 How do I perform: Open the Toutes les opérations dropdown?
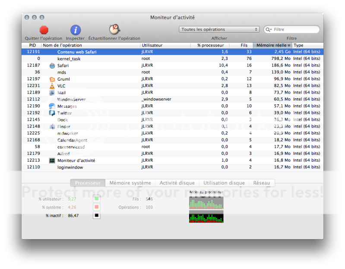pos(219,29)
